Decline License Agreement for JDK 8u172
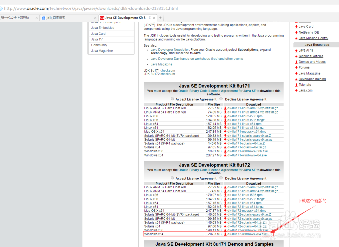339x247 pixels. pos(221,178)
